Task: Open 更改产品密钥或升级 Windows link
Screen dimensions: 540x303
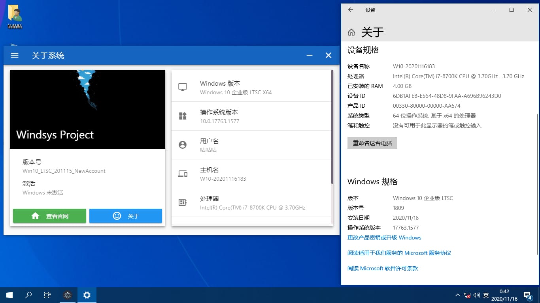Action: pyautogui.click(x=384, y=238)
